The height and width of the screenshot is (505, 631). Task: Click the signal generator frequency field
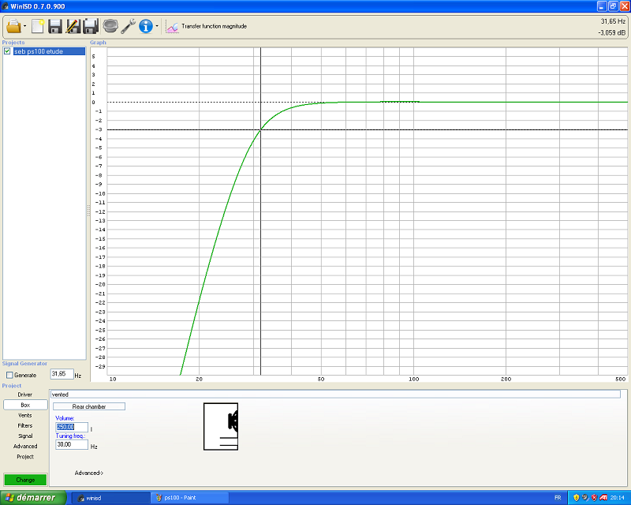coord(62,374)
